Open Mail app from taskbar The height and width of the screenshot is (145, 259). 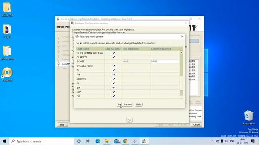point(117,141)
